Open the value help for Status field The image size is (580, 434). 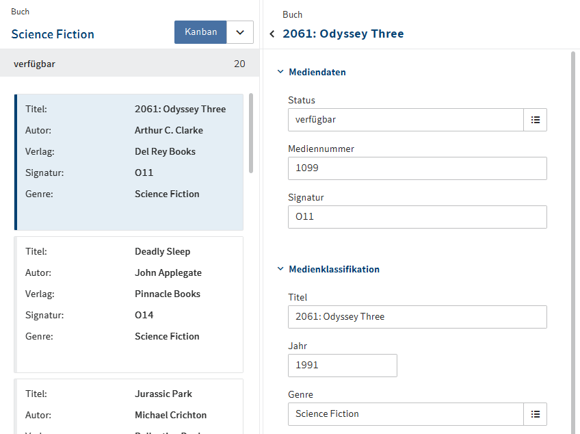tap(535, 119)
